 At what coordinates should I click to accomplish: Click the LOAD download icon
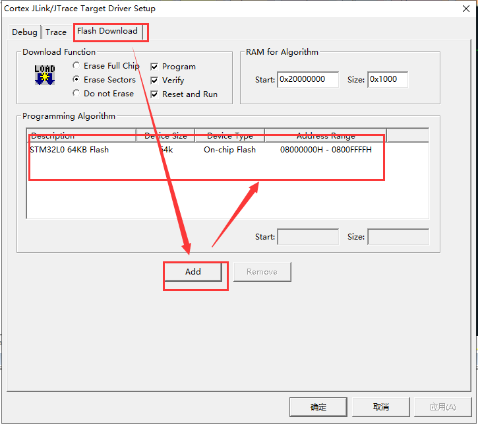pyautogui.click(x=45, y=75)
